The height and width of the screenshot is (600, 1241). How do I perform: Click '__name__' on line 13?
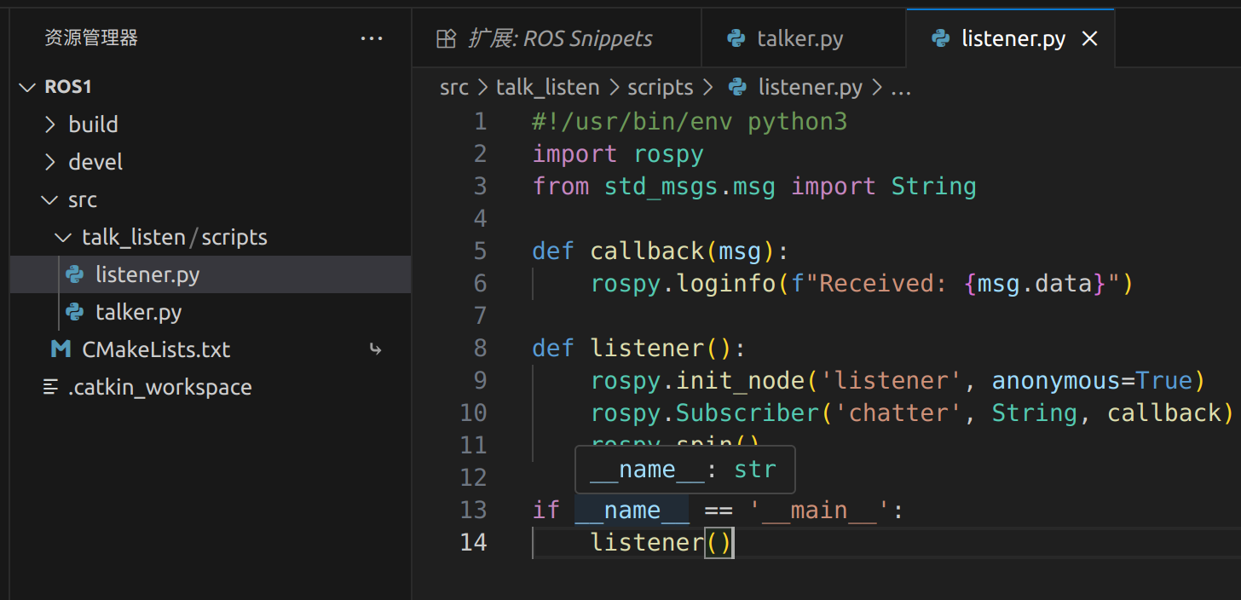tap(632, 510)
